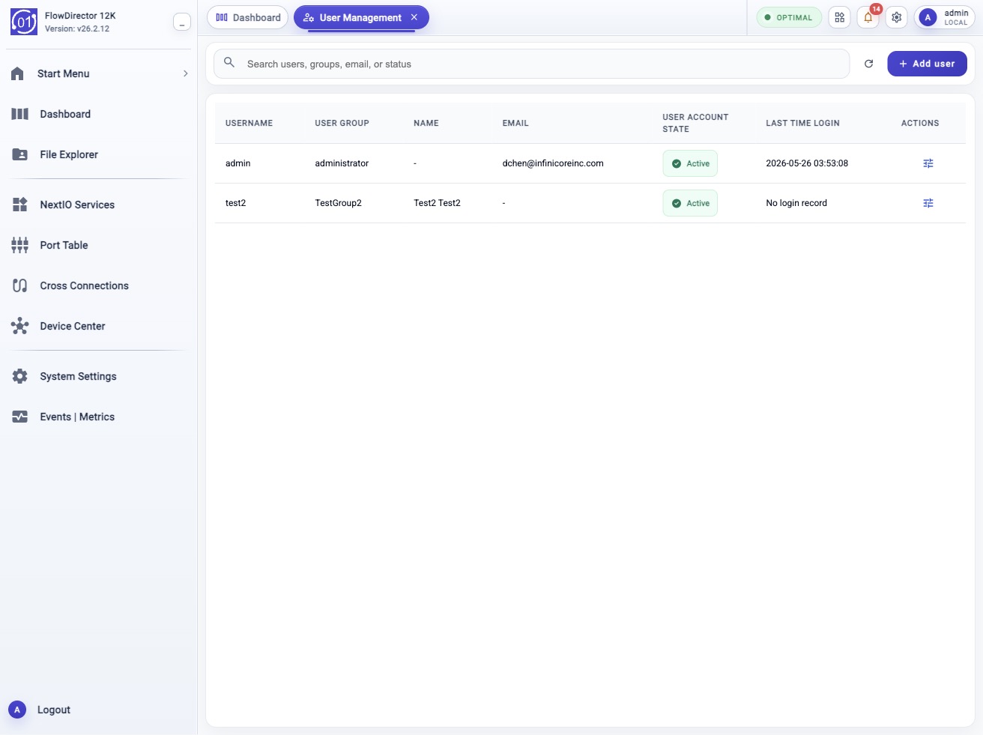Screen dimensions: 983x735
Task: Click the Active badge for admin
Action: coord(690,163)
